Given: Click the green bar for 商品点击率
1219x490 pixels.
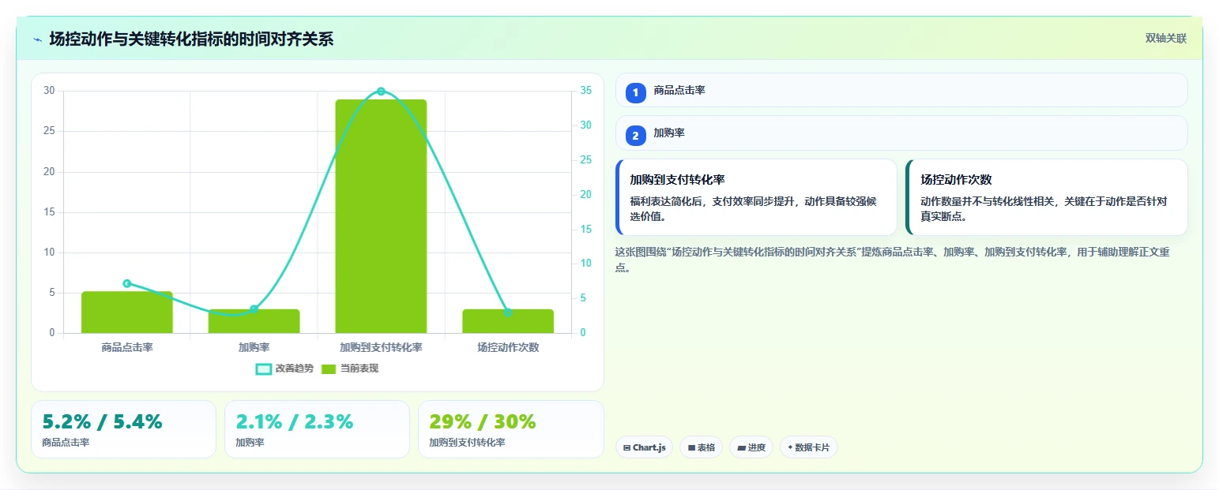Looking at the screenshot, I should point(127,312).
